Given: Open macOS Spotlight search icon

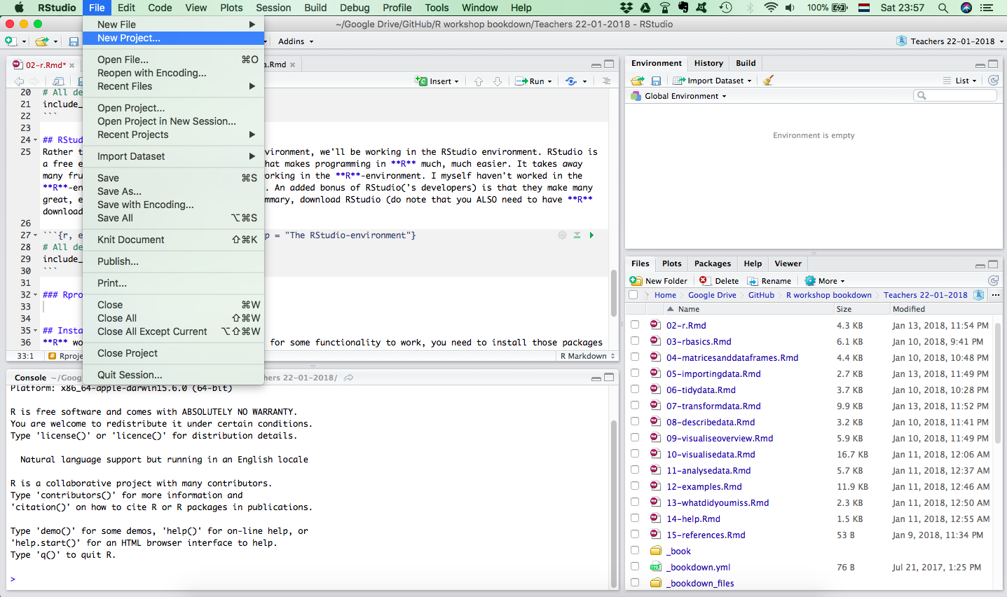Looking at the screenshot, I should [943, 8].
